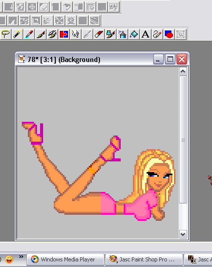The image size is (212, 267).
Task: Click the greyed curved return-arrow toolbar icon
Action: pyautogui.click(x=67, y=7)
